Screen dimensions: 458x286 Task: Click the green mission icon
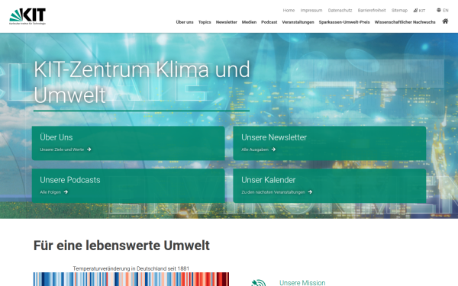[259, 282]
